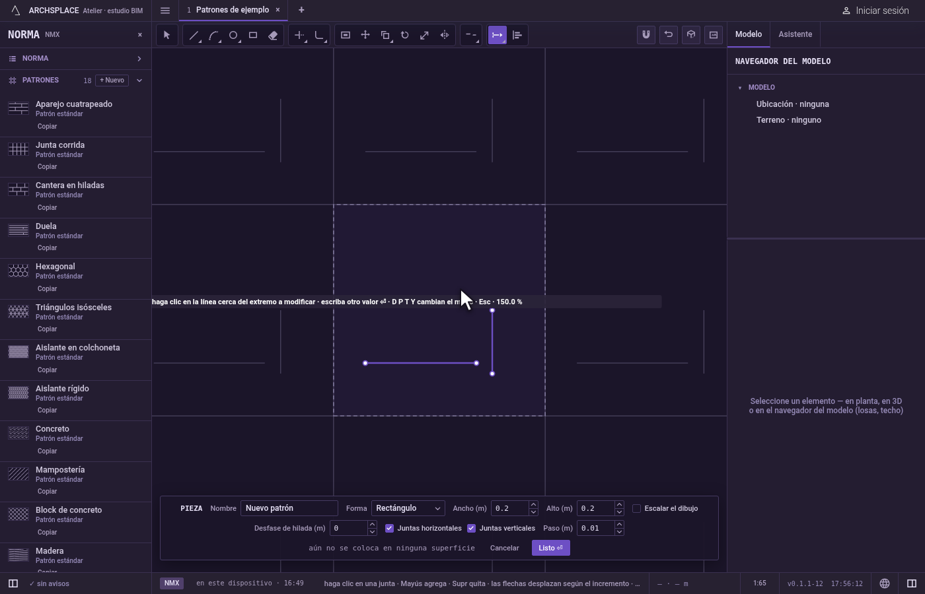This screenshot has width=925, height=594.
Task: Open the Forma dropdown
Action: pos(408,508)
